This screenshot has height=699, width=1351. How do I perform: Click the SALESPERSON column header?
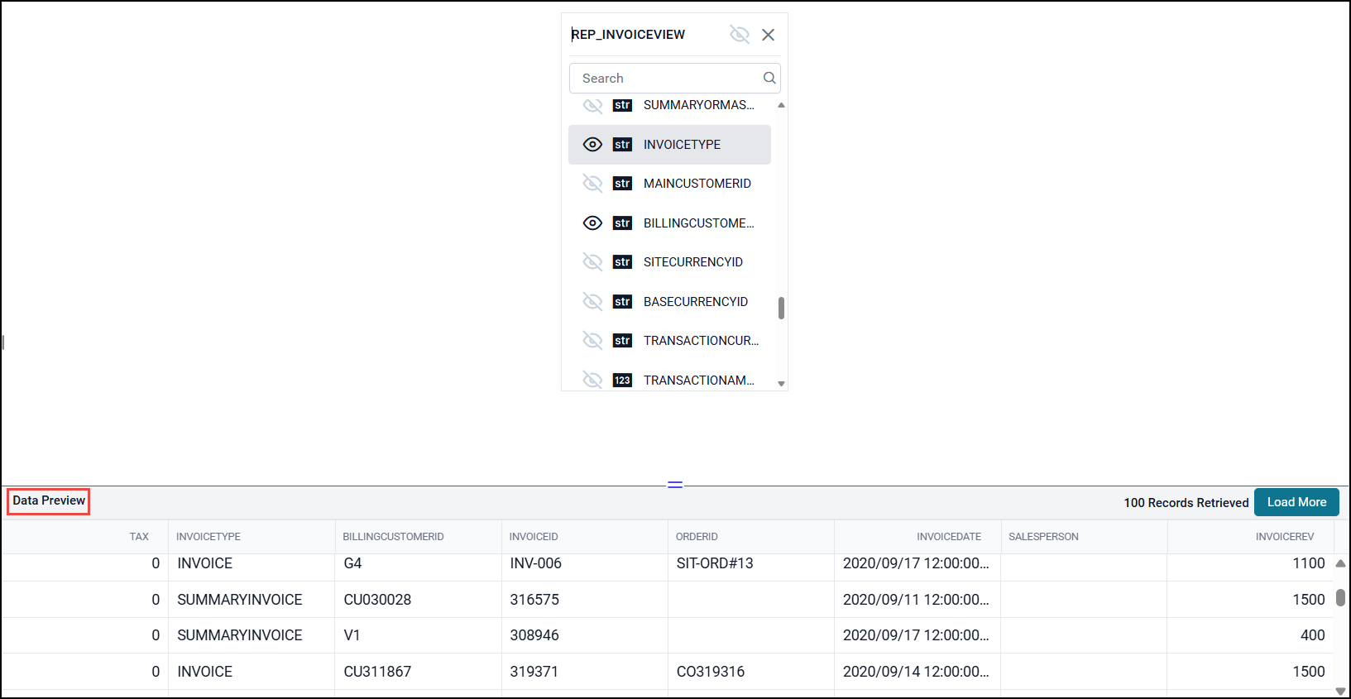pos(1043,537)
